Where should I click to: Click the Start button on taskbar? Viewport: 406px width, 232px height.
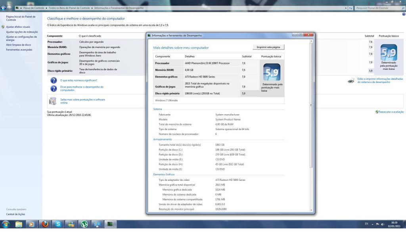tap(6, 224)
